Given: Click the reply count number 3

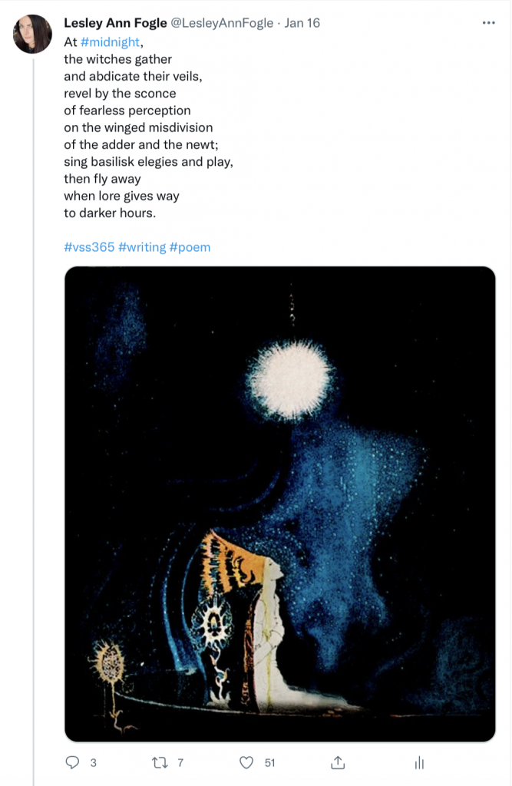Looking at the screenshot, I should coord(94,763).
